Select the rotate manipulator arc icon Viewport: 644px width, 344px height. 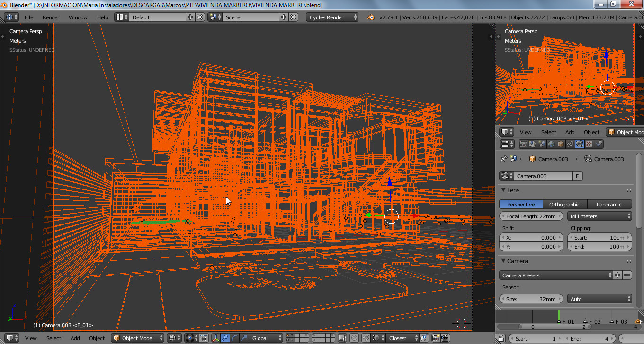(x=234, y=338)
